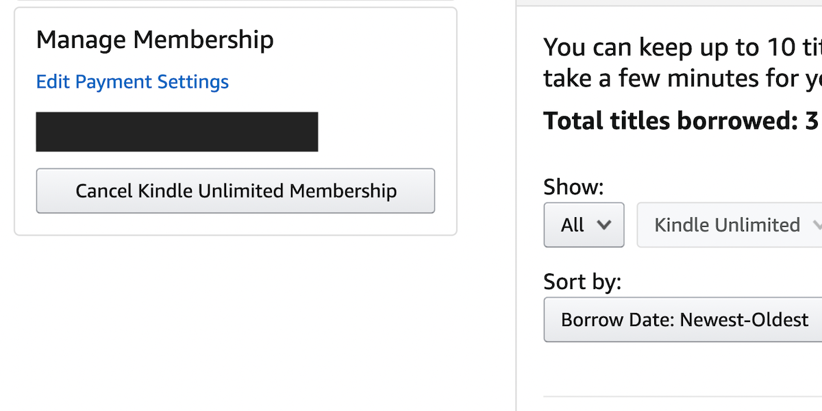The height and width of the screenshot is (411, 822).
Task: Click the vertical divider between the panels
Action: [516, 206]
